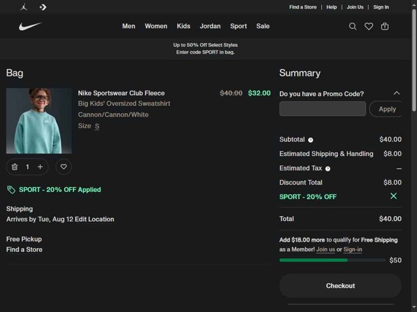The height and width of the screenshot is (312, 417).
Task: Open the Jordan menu
Action: (210, 26)
